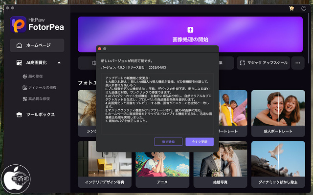
Task: Go to ホームページ in the sidebar
Action: pyautogui.click(x=37, y=45)
